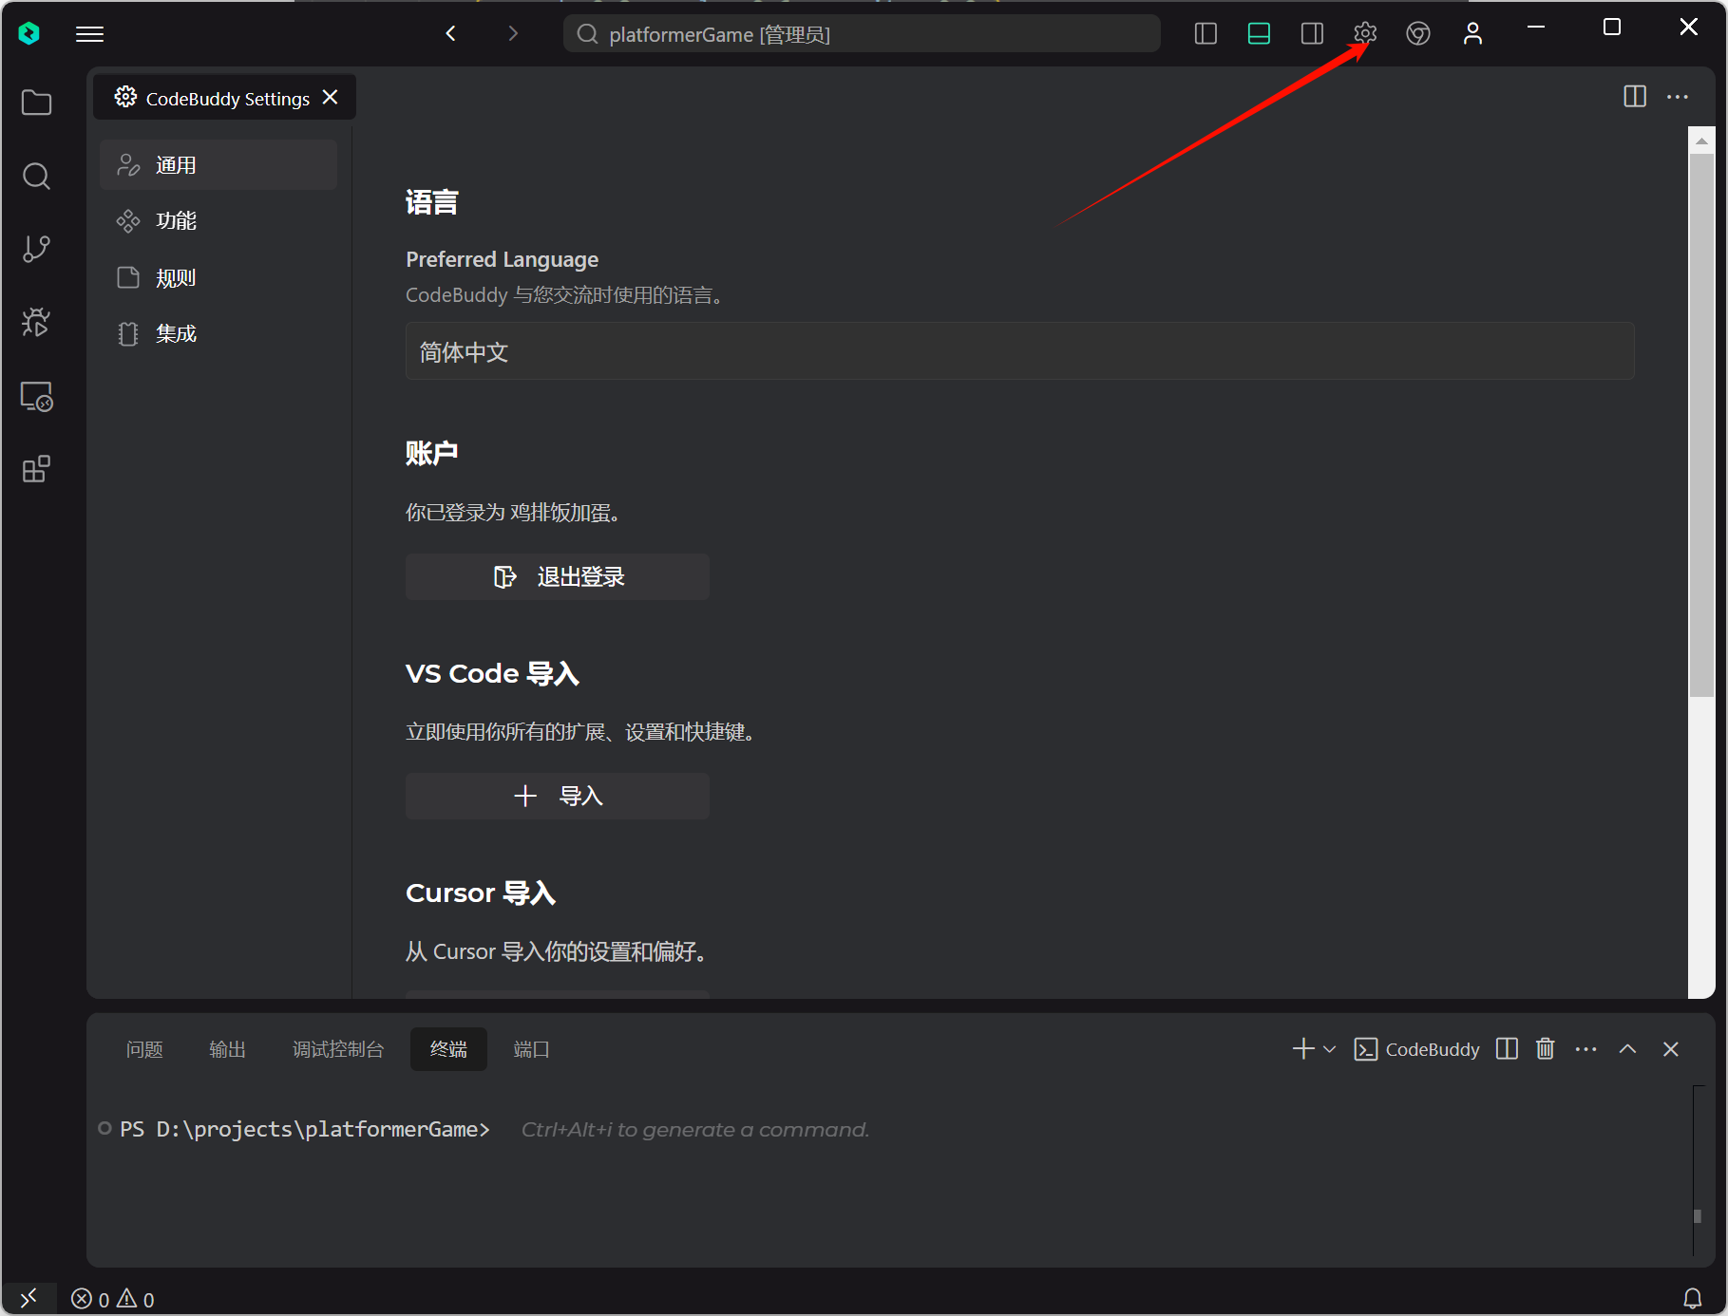Screen dimensions: 1728x1316
Task: Click the browser preview icon in title bar
Action: coord(1418,34)
